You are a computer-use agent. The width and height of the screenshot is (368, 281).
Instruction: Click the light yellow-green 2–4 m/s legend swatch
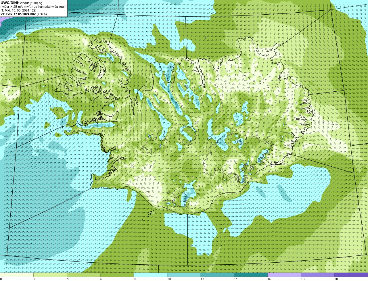click(x=50, y=275)
